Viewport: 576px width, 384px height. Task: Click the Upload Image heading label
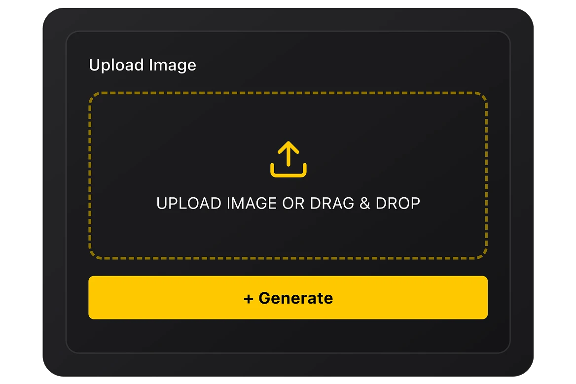(x=143, y=66)
